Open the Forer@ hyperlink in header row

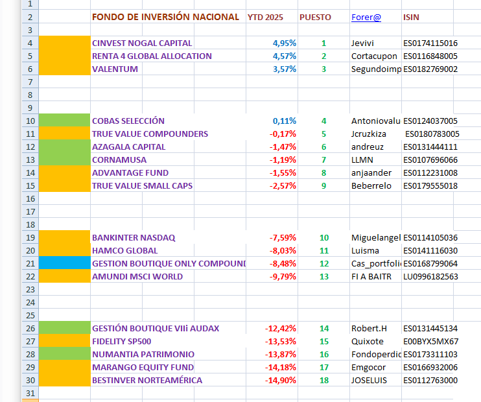[366, 17]
